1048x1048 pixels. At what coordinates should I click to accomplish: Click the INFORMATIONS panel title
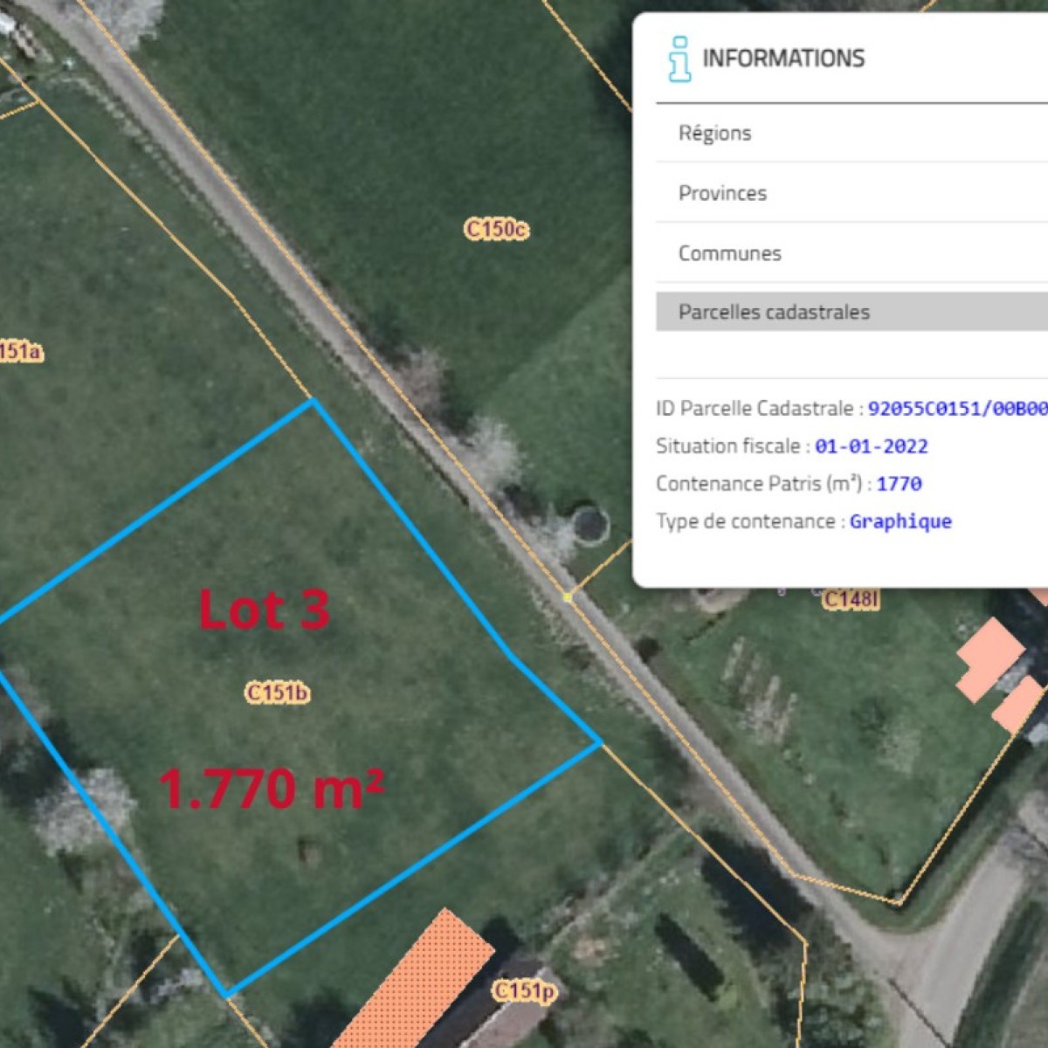(783, 59)
